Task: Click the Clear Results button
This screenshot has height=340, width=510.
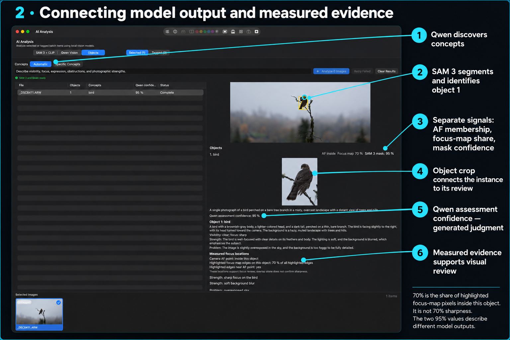Action: tap(386, 71)
